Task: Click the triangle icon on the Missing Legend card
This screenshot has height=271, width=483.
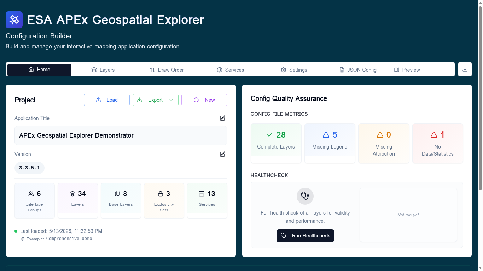Action: coord(326,135)
